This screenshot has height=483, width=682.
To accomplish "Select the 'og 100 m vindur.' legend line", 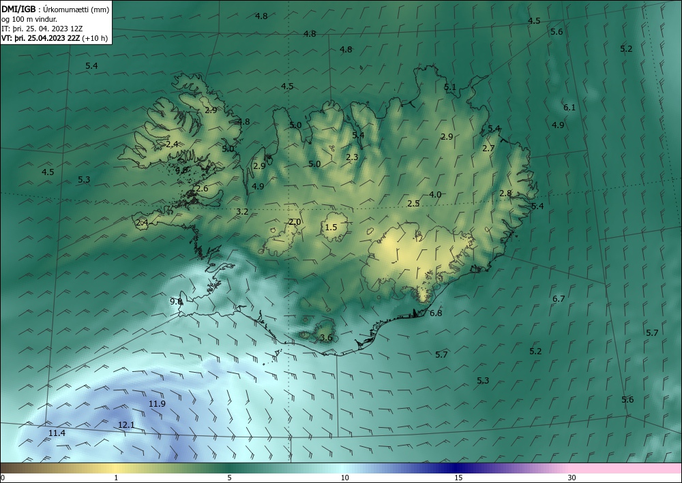I will pos(29,19).
